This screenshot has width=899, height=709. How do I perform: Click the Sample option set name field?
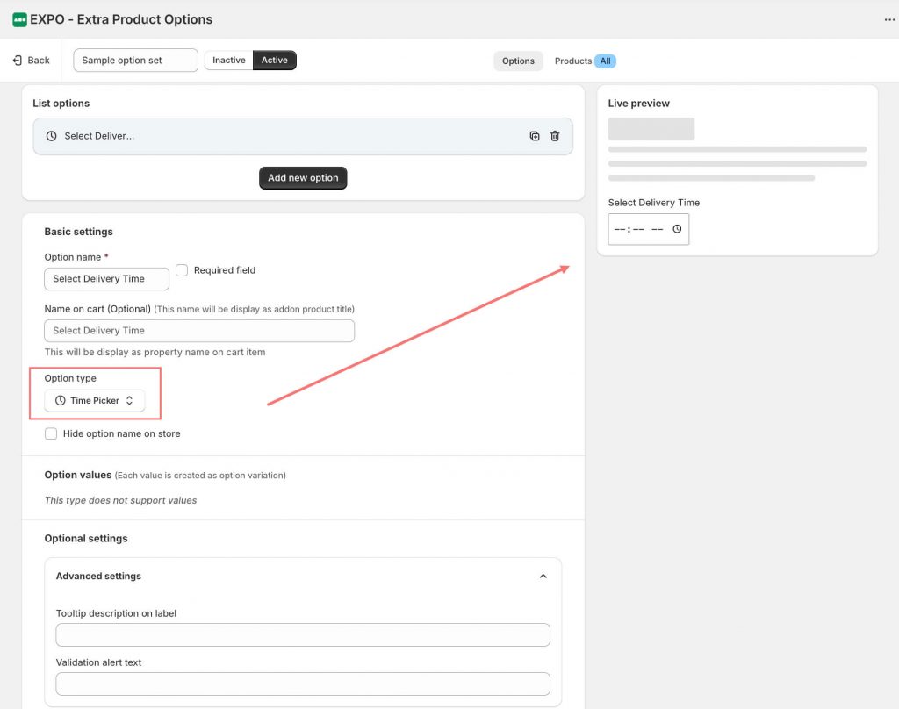point(135,61)
